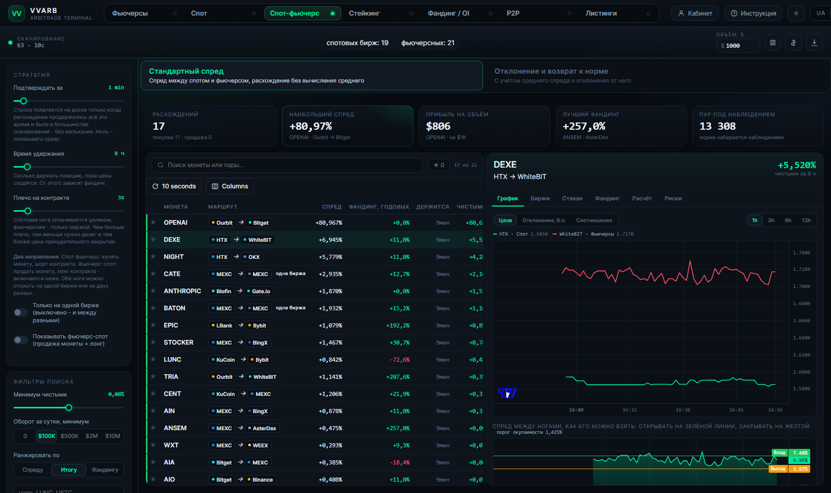Click the pause scanning icon button
Image resolution: width=831 pixels, height=493 pixels.
click(x=773, y=43)
